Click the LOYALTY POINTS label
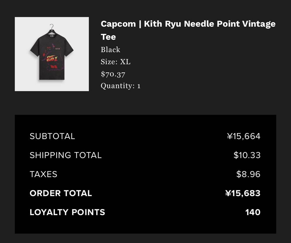This screenshot has height=243, width=291. coord(67,212)
